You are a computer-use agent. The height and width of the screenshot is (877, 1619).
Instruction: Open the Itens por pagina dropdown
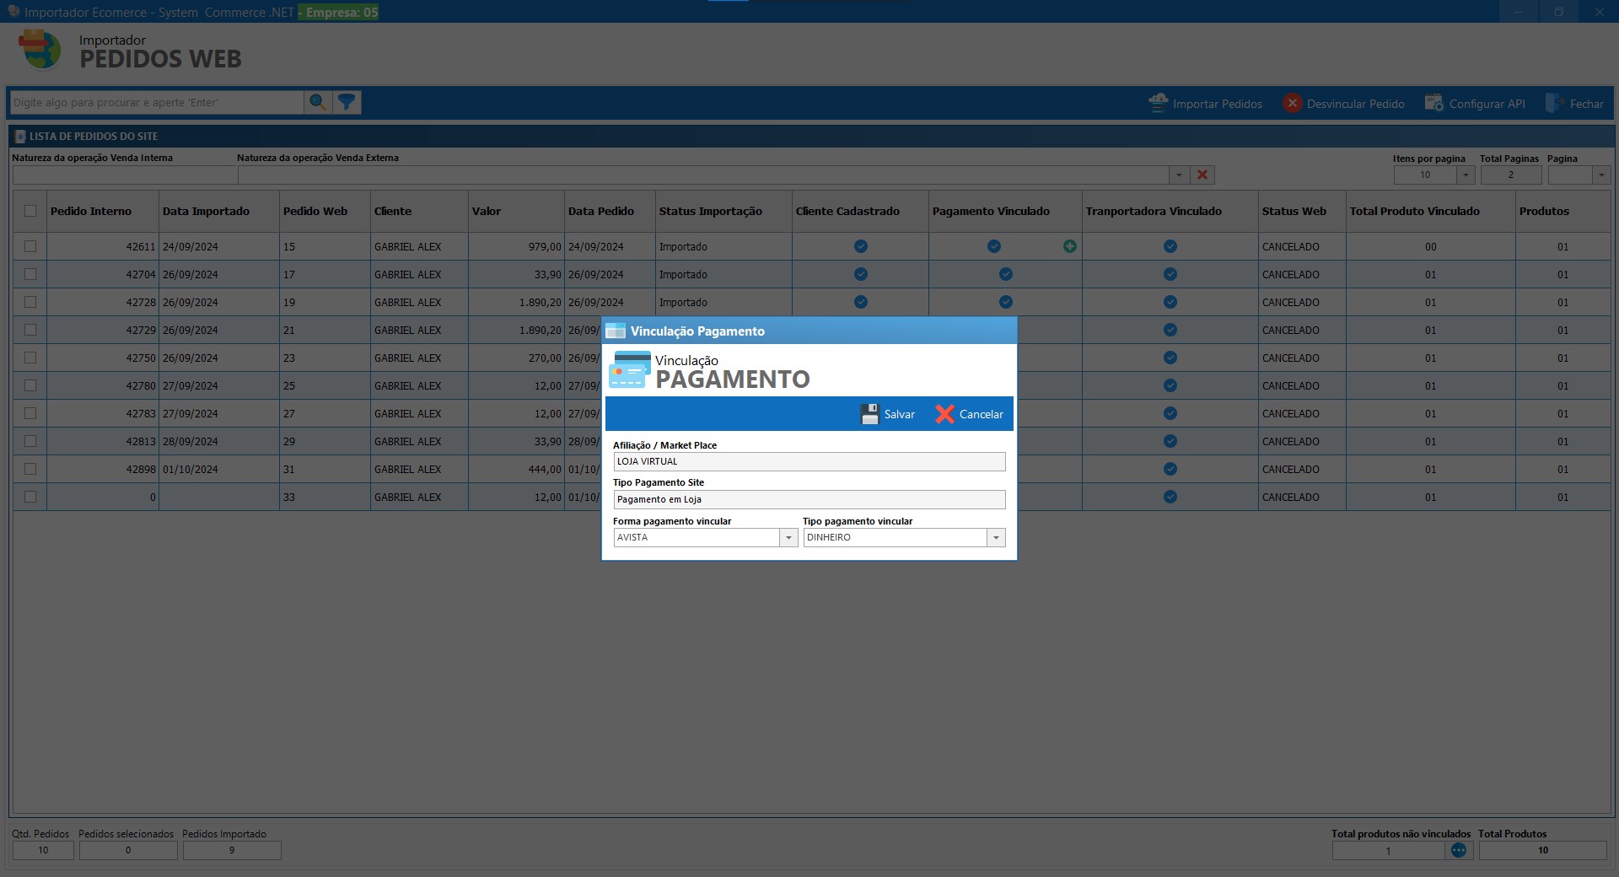[1465, 175]
